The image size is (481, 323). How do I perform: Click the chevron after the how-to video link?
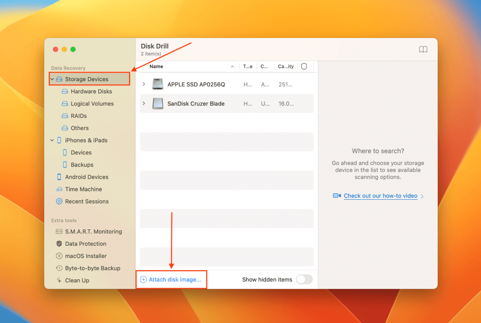(x=422, y=197)
